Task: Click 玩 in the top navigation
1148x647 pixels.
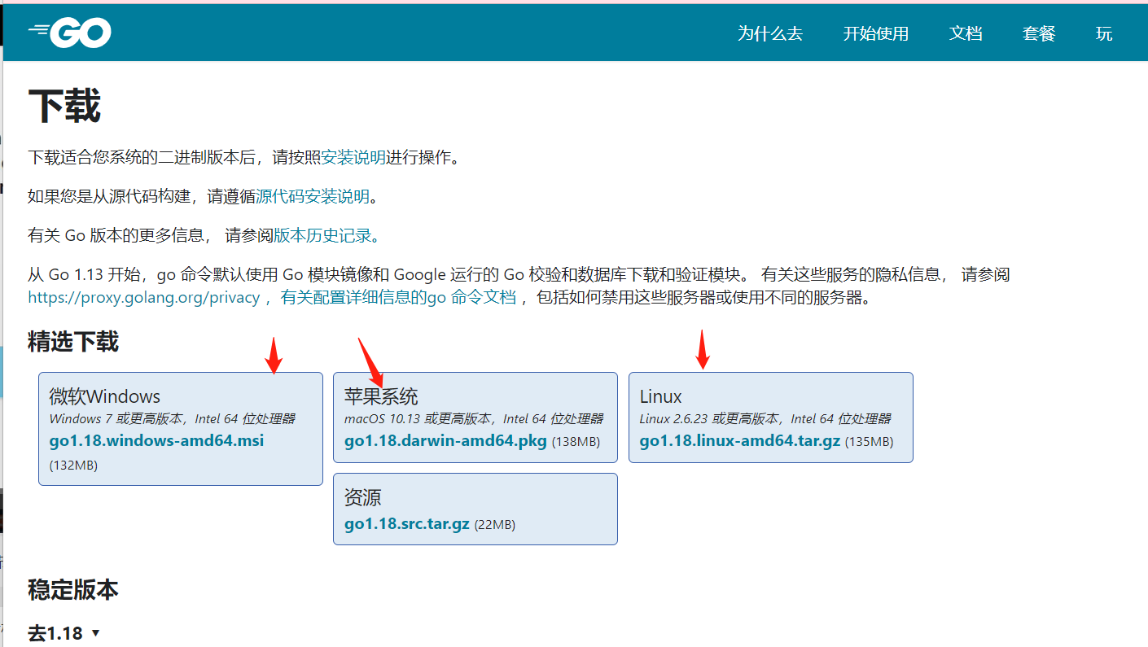Action: (1104, 34)
